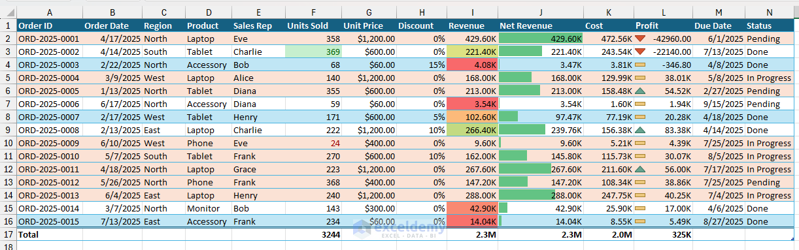Click the Cost header cell
Image resolution: width=799 pixels, height=250 pixels.
click(609, 25)
